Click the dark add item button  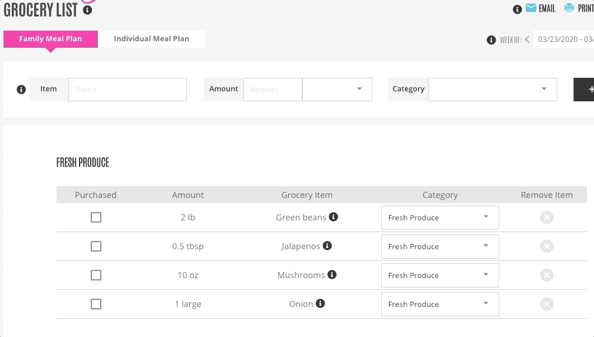[x=586, y=90]
